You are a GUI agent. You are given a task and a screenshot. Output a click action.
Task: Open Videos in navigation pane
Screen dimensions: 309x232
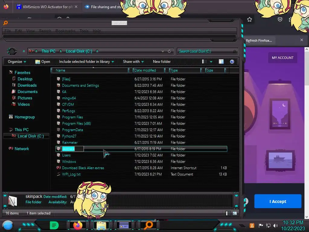click(24, 104)
